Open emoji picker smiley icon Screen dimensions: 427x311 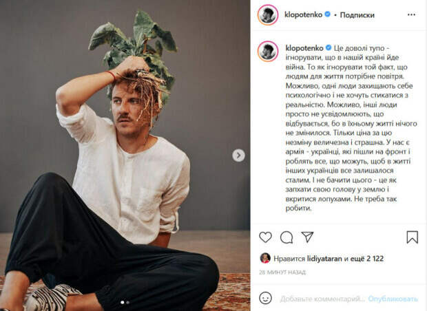tap(265, 298)
